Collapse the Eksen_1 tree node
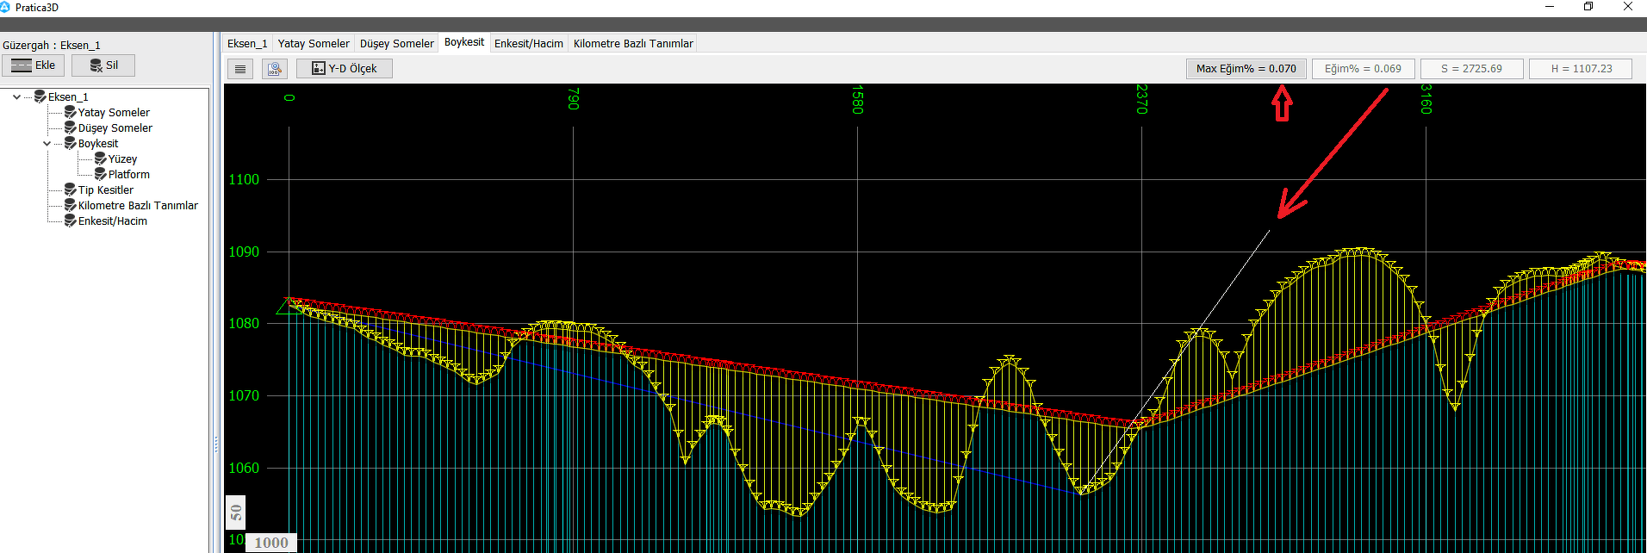Viewport: 1647px width, 553px height. 16,97
